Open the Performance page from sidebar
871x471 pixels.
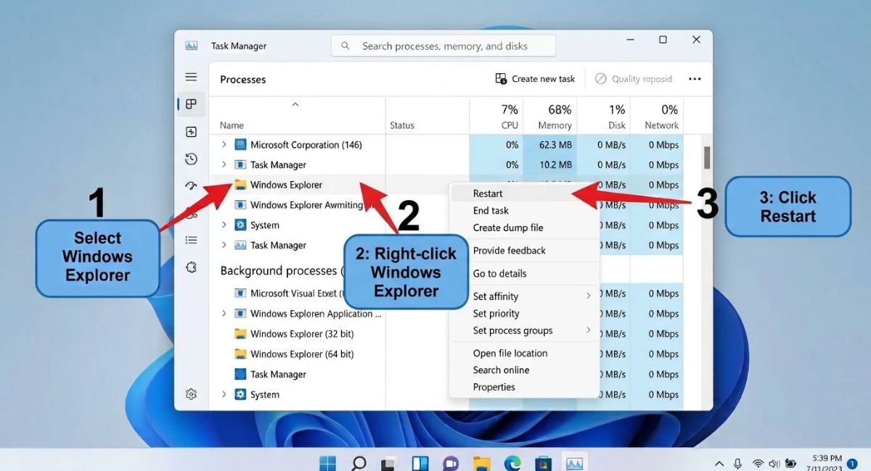[191, 132]
